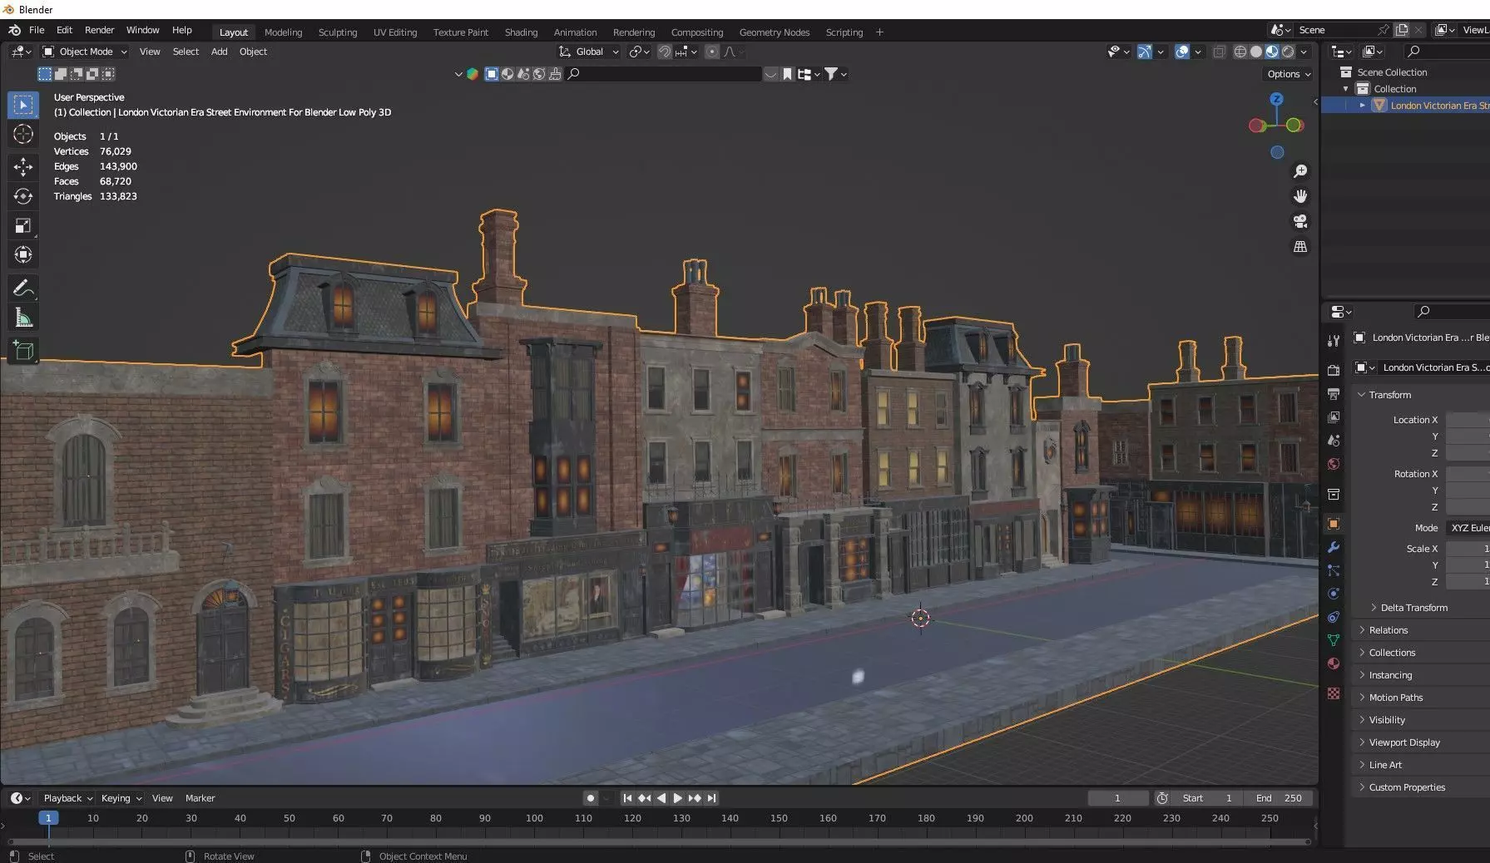1490x863 pixels.
Task: Switch to rendered viewport shading
Action: 1288,52
